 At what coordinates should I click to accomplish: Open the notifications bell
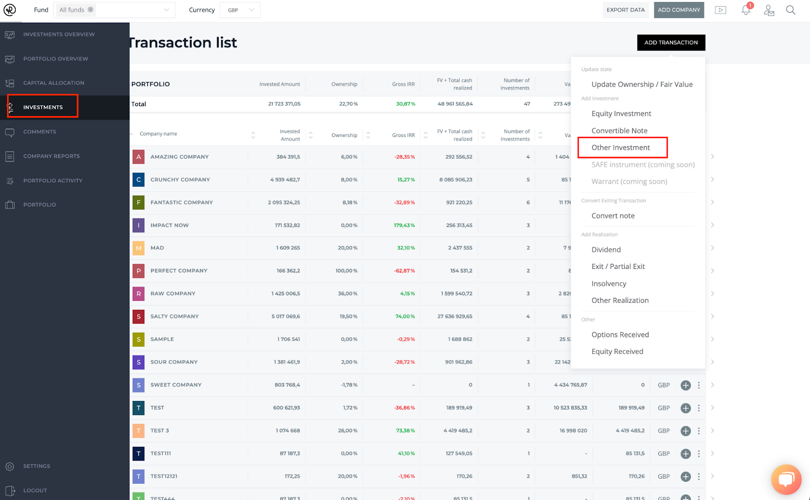coord(746,10)
